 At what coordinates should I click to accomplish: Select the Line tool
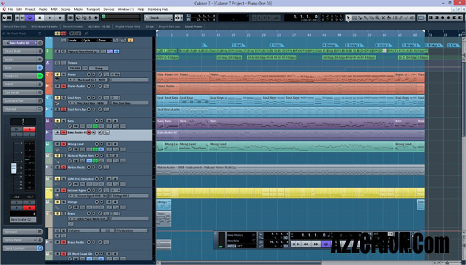(x=406, y=18)
